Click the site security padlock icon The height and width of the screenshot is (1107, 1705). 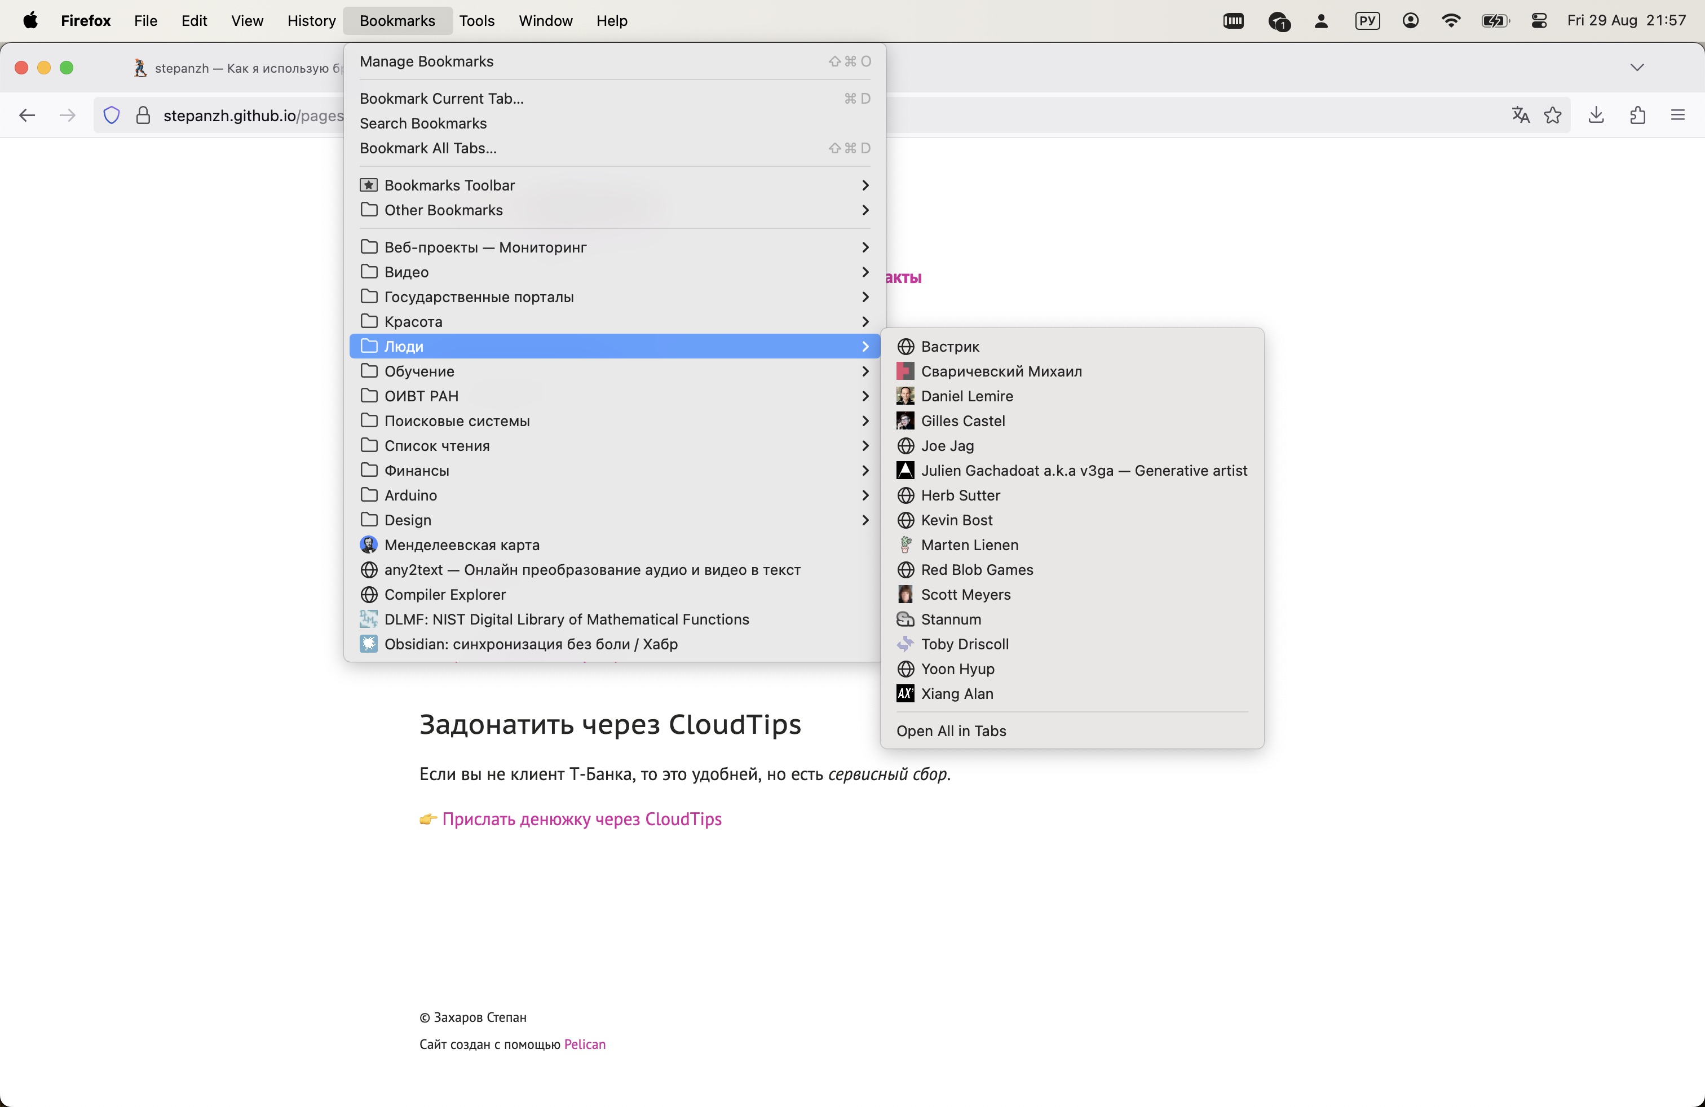(143, 116)
